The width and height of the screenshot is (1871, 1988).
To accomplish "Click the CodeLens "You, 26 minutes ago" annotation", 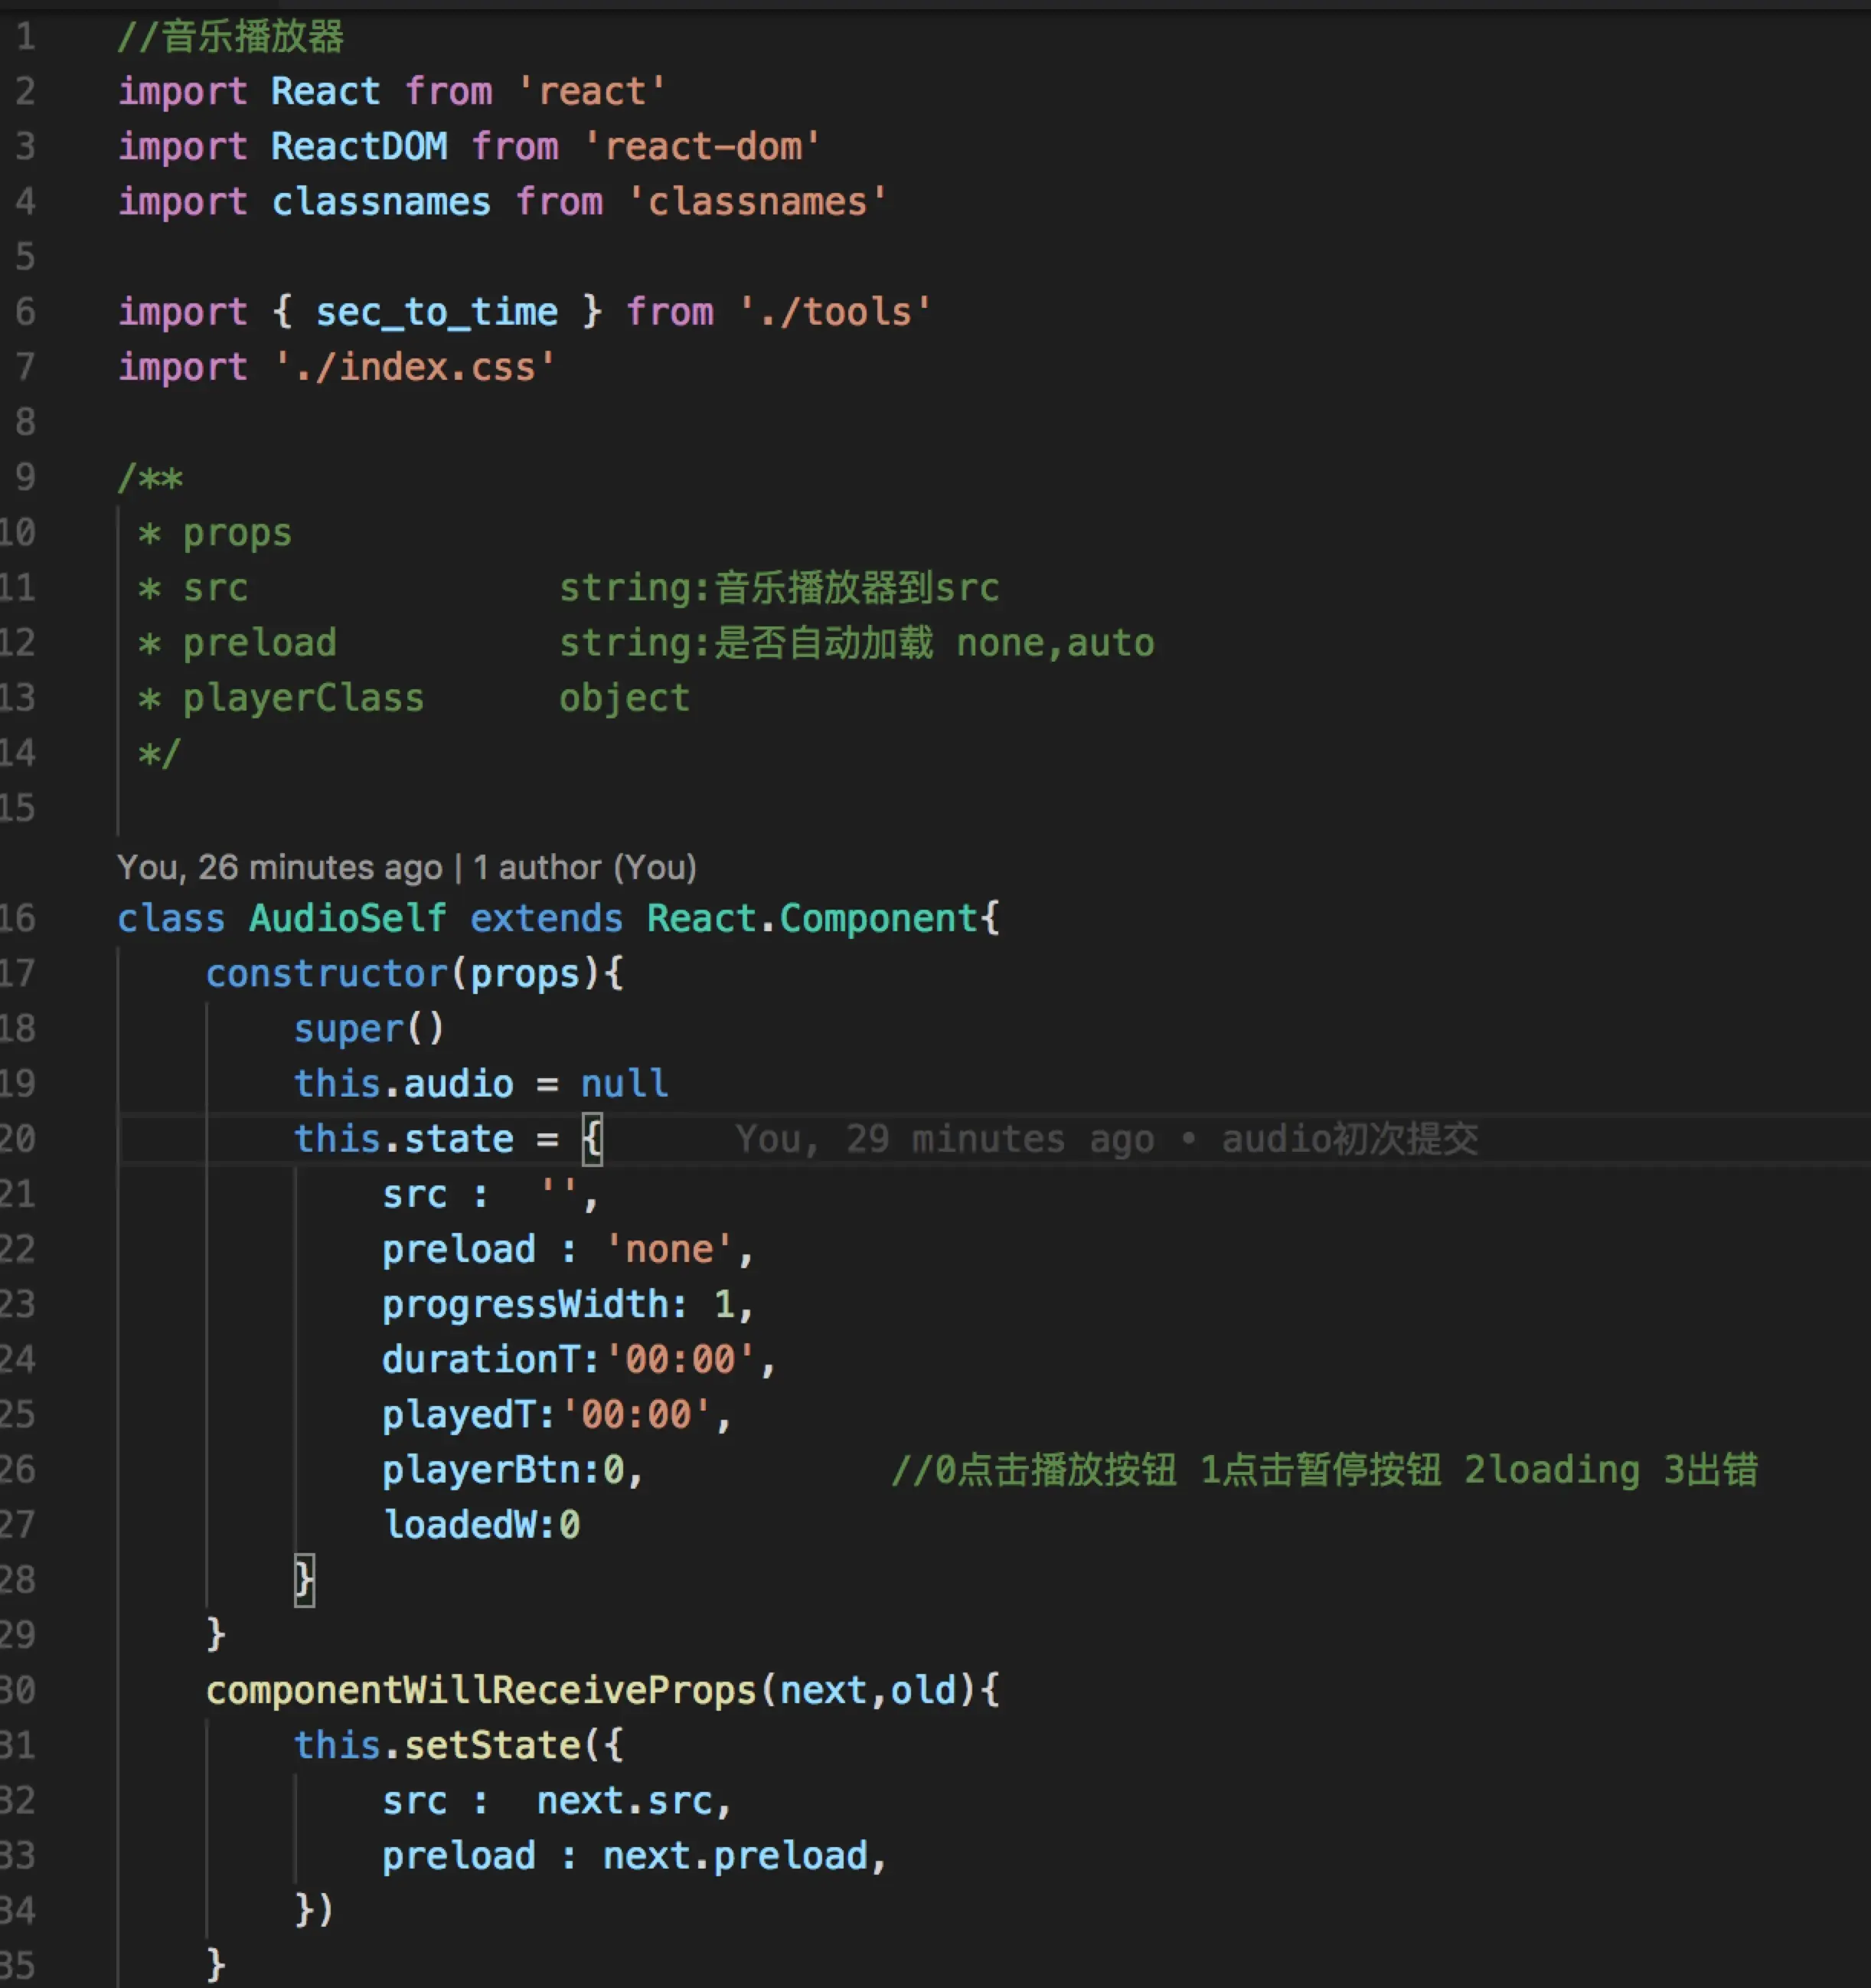I will point(279,867).
